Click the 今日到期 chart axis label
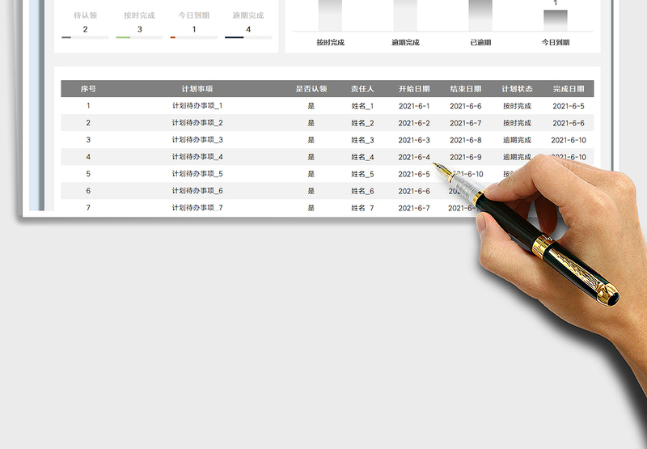 [x=556, y=43]
